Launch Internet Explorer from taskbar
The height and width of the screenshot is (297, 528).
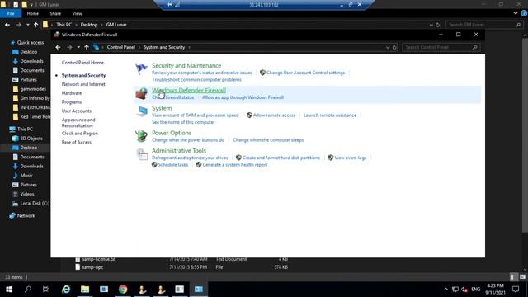(66, 290)
